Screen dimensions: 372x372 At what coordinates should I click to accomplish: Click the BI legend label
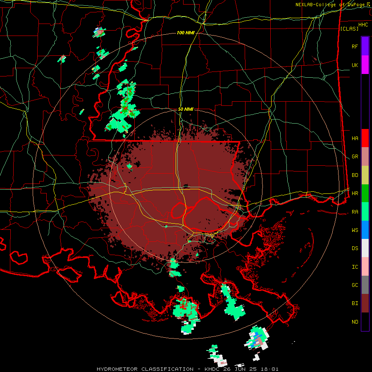click(x=355, y=303)
